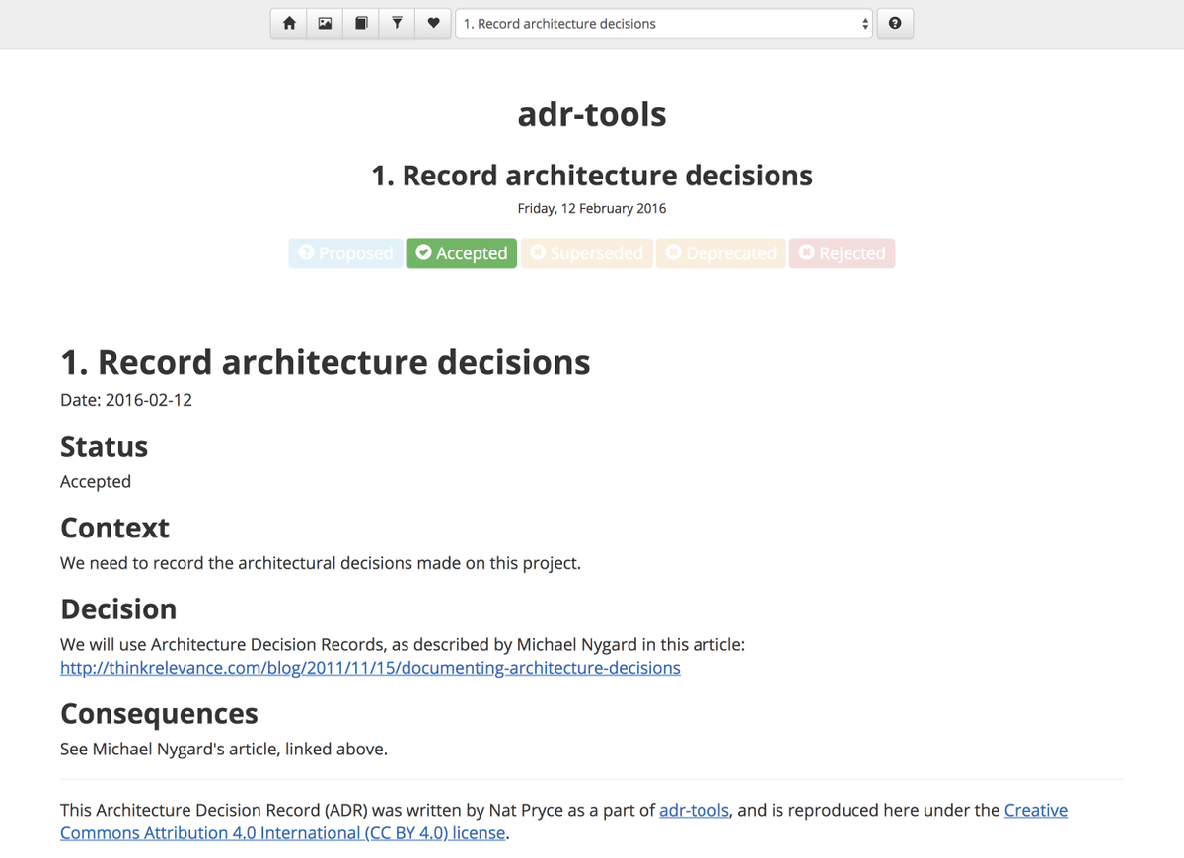
Task: Open the thinkrelevance.com article link
Action: pyautogui.click(x=370, y=668)
